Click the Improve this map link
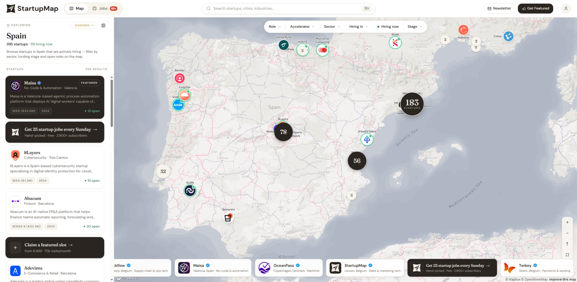This screenshot has height=282, width=577. 562,279
